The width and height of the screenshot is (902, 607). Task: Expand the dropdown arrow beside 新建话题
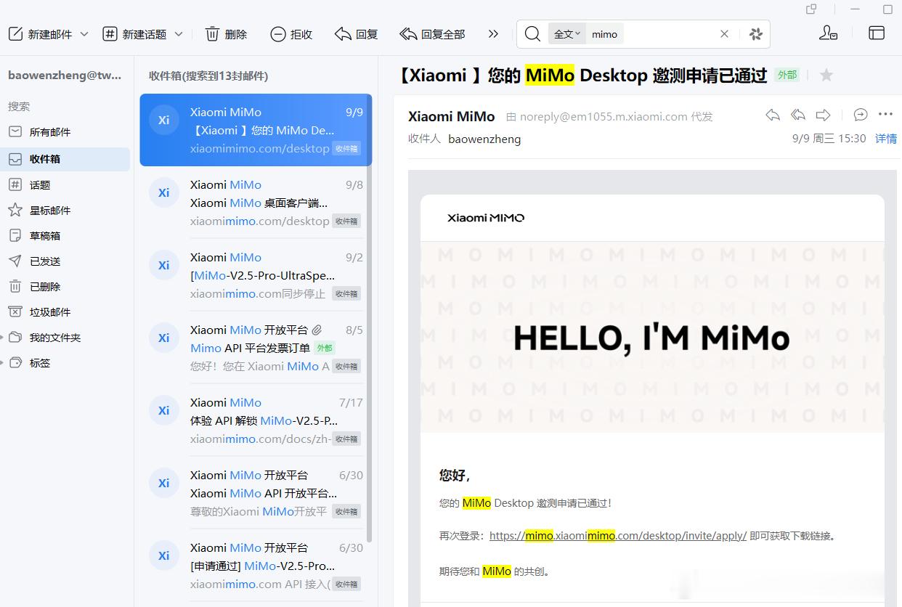[179, 34]
